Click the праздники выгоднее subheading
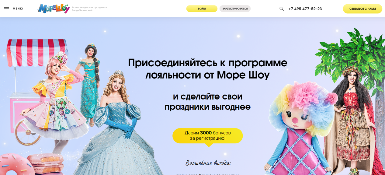 click(x=208, y=107)
